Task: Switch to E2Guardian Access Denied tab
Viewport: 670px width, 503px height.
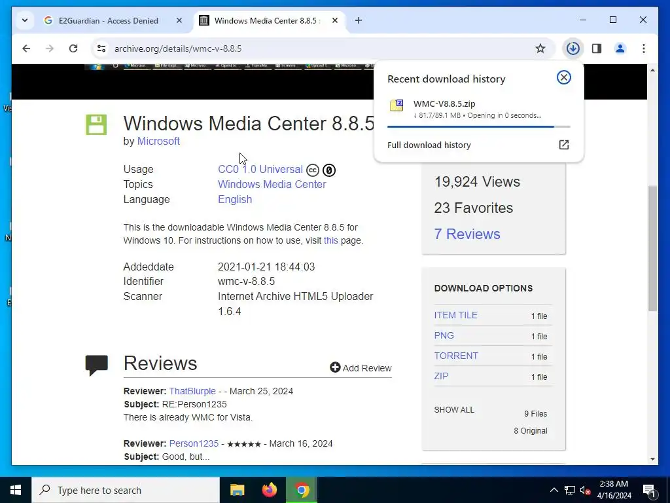Action: [x=108, y=20]
